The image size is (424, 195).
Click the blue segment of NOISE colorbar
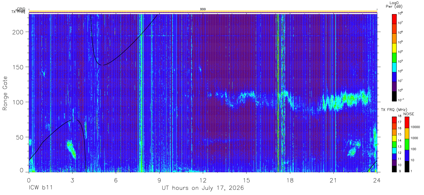click(407, 155)
